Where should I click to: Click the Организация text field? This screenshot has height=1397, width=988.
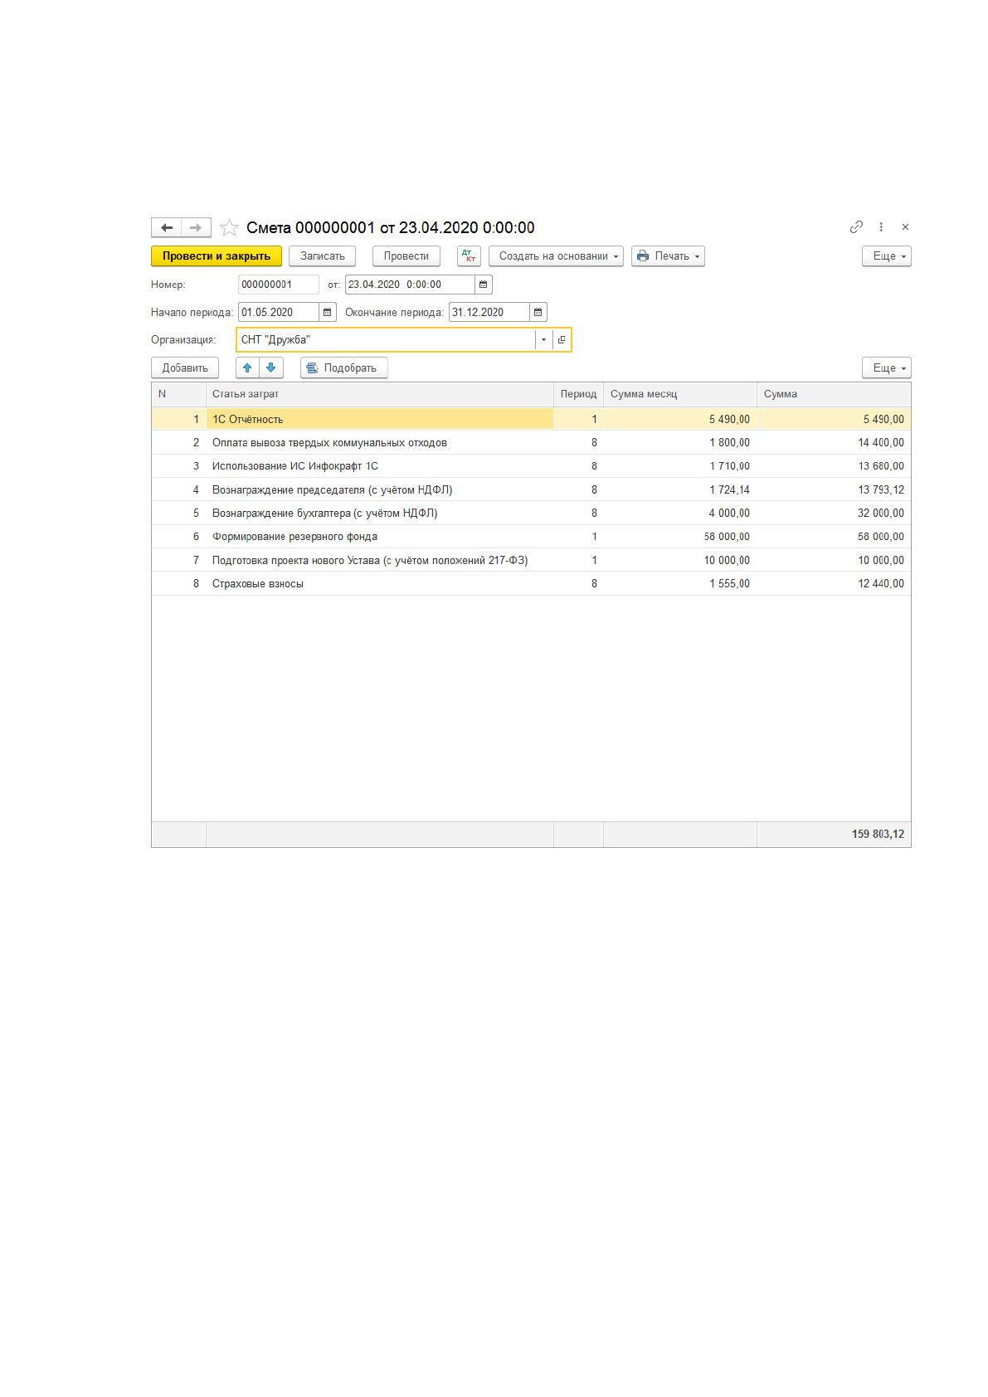tap(387, 339)
